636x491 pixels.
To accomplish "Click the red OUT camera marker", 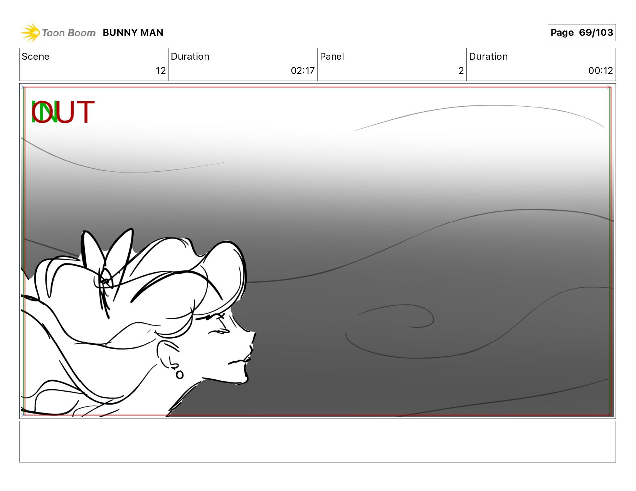I will [x=63, y=112].
